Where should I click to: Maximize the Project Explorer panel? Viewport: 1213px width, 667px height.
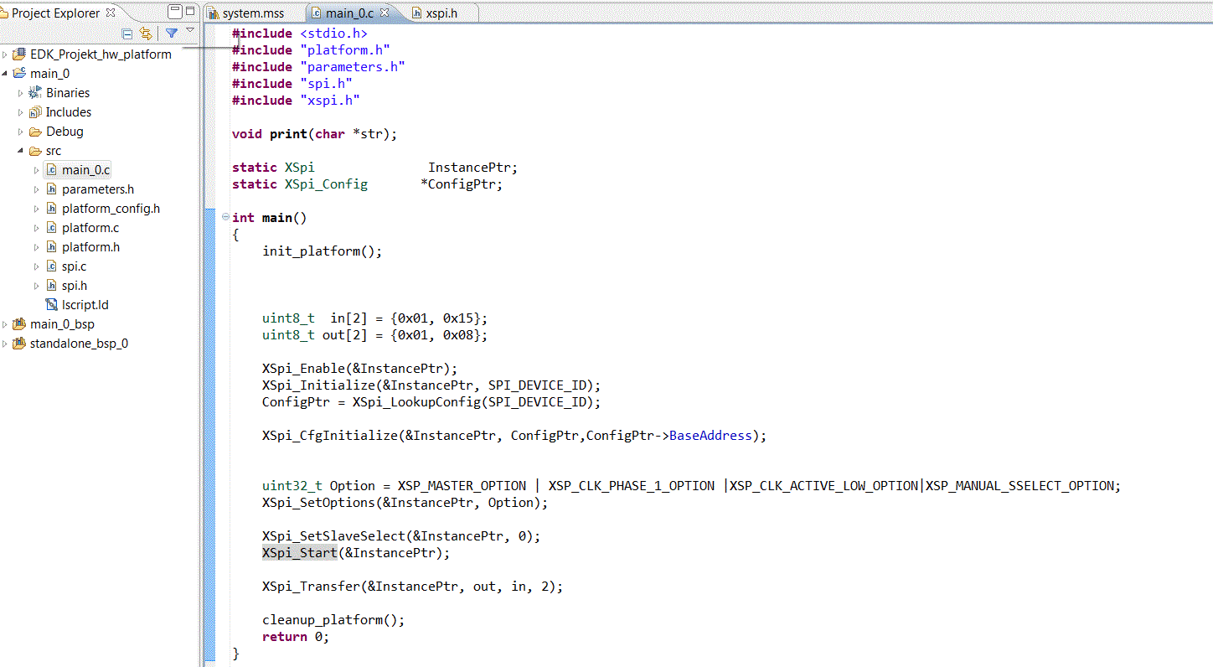point(190,12)
